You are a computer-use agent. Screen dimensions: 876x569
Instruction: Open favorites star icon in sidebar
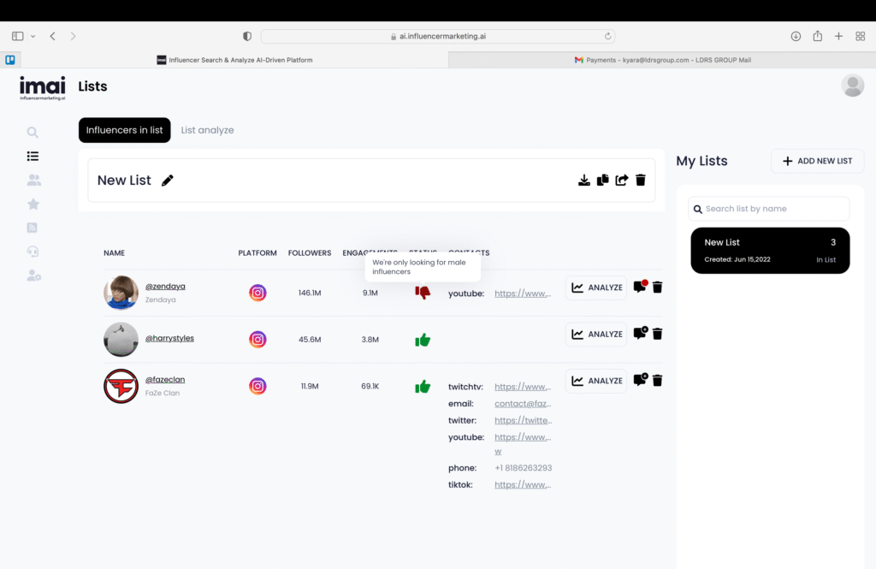pyautogui.click(x=33, y=204)
